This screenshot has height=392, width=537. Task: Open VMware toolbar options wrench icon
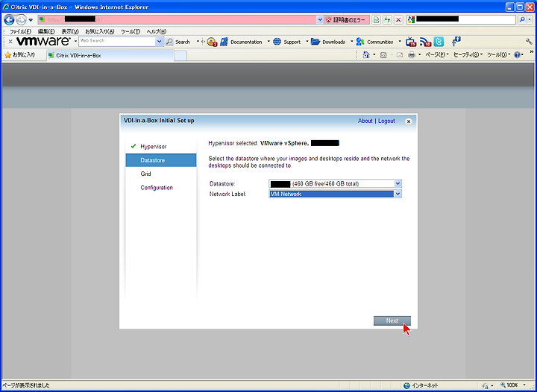529,42
